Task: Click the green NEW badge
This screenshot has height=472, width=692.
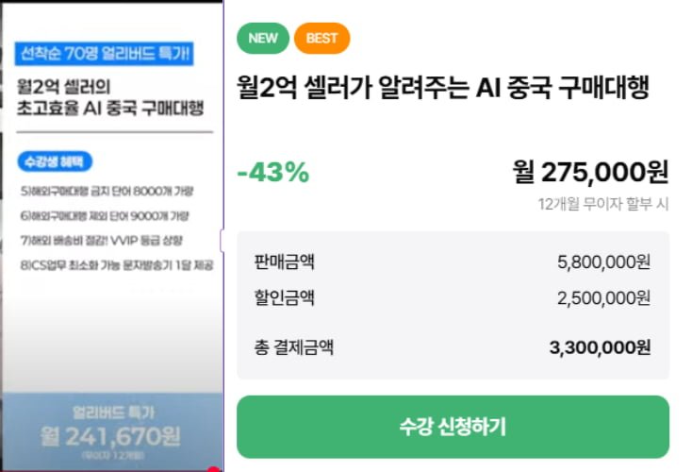Action: (x=263, y=38)
